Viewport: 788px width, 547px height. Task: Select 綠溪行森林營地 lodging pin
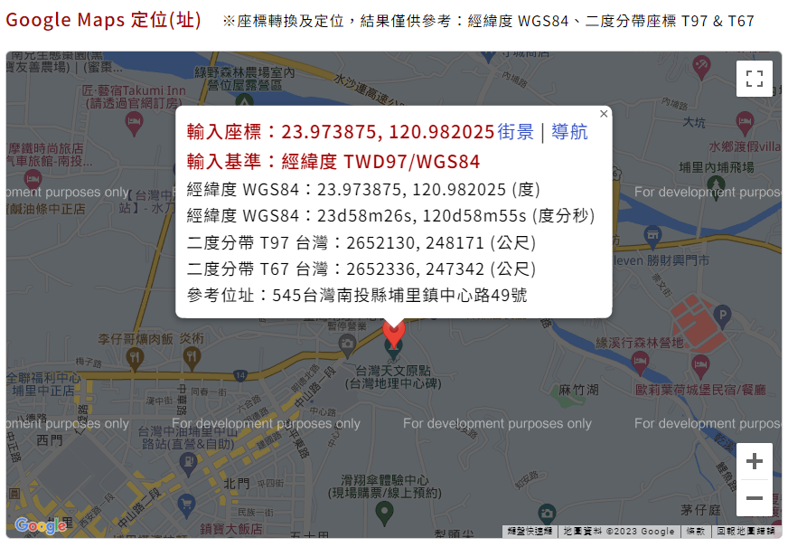pyautogui.click(x=640, y=363)
